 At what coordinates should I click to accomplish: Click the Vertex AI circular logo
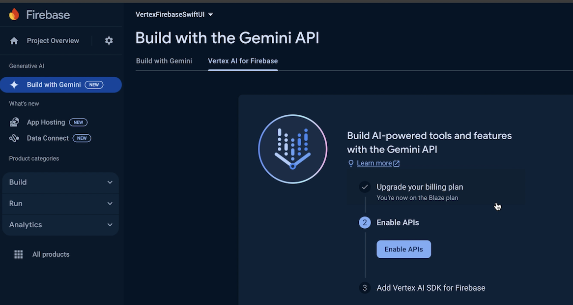pyautogui.click(x=292, y=149)
